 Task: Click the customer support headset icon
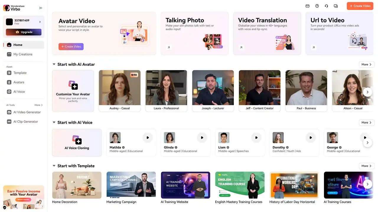[x=326, y=6]
